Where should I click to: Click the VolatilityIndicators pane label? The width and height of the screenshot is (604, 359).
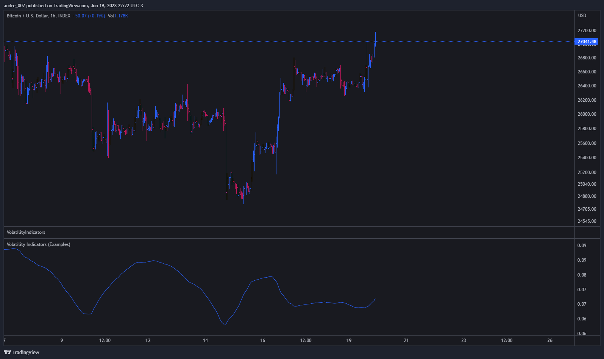[26, 232]
